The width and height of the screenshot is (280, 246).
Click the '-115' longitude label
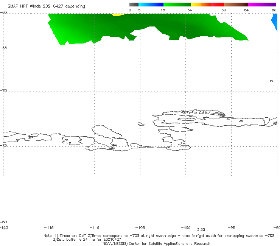tap(49, 228)
